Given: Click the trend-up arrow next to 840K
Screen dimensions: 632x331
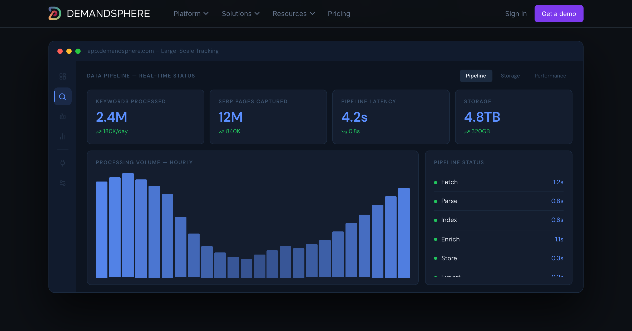Looking at the screenshot, I should point(221,132).
